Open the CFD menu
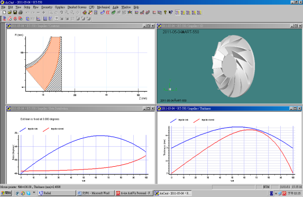303x197 pixels. tap(91, 7)
